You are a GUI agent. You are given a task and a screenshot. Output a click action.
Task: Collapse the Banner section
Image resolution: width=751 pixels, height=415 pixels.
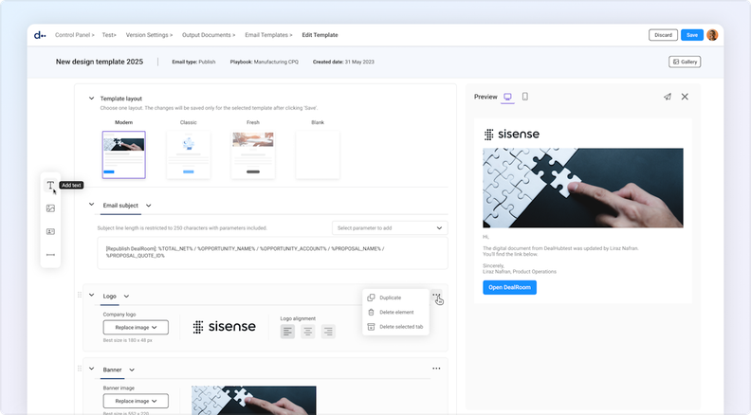coord(91,370)
